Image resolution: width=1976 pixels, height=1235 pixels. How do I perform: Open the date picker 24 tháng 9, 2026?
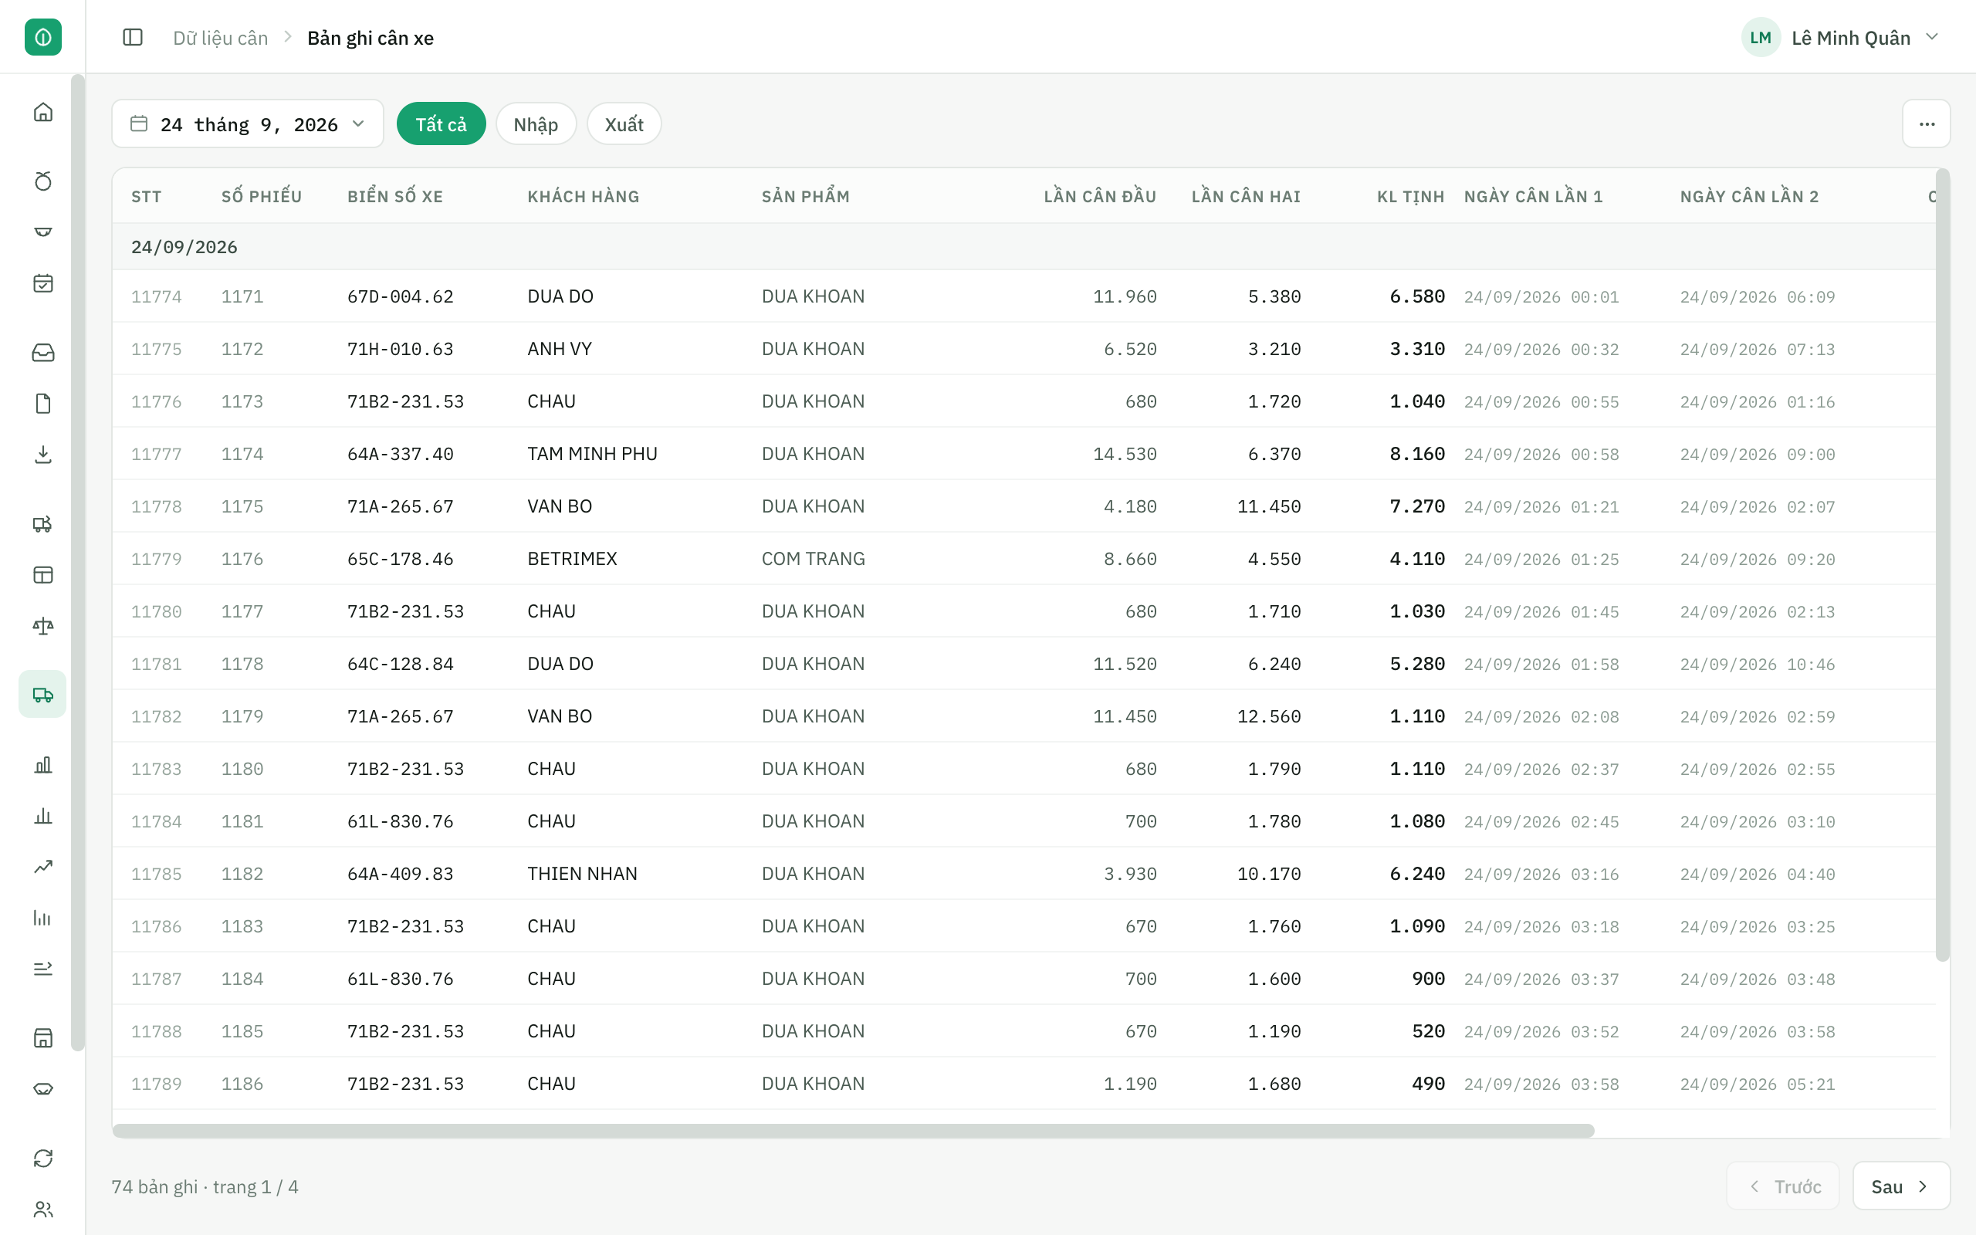(x=248, y=124)
